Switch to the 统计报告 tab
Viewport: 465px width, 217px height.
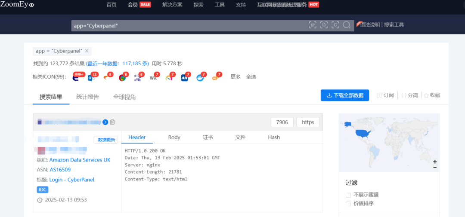(87, 97)
